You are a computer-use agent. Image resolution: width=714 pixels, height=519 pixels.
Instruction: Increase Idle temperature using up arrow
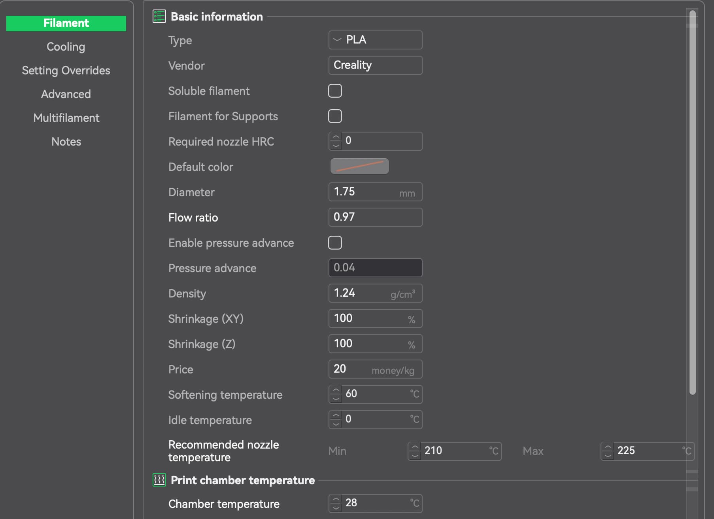(x=336, y=415)
